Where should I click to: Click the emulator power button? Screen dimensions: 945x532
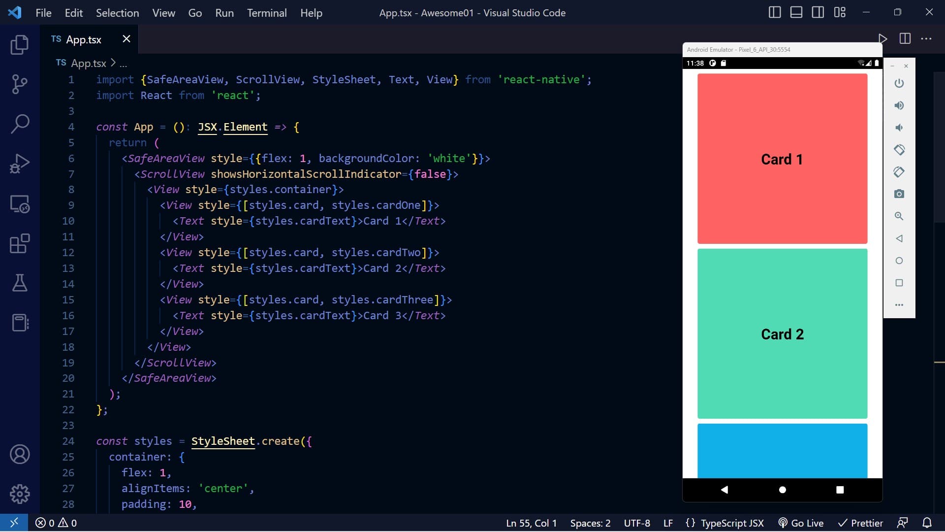[x=899, y=83]
